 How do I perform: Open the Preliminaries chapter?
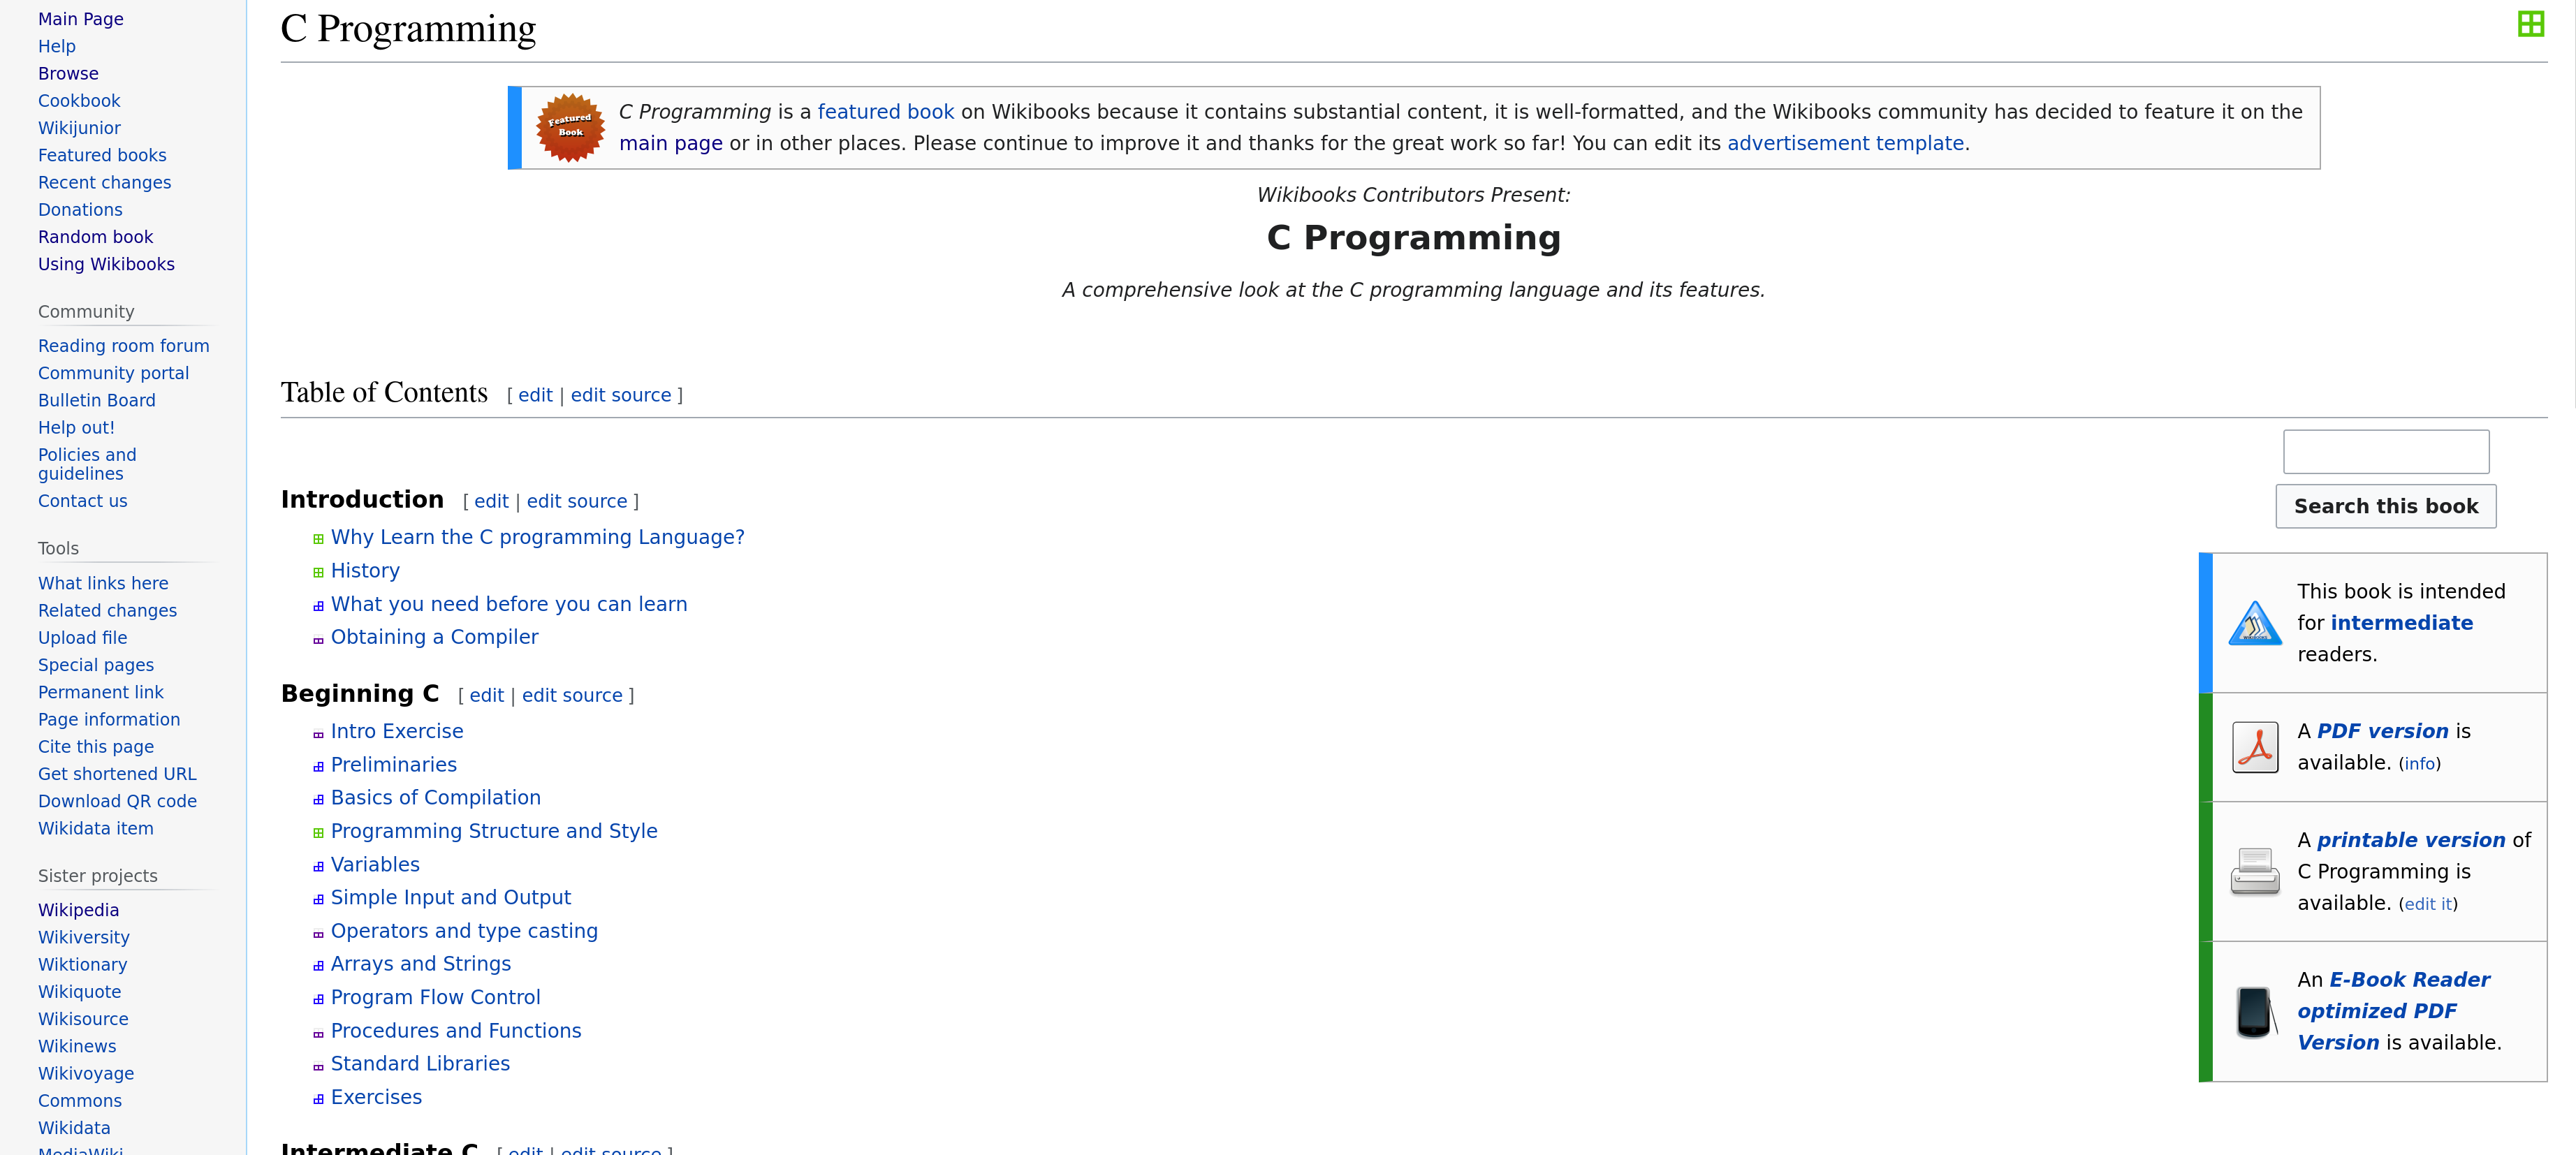pos(393,765)
